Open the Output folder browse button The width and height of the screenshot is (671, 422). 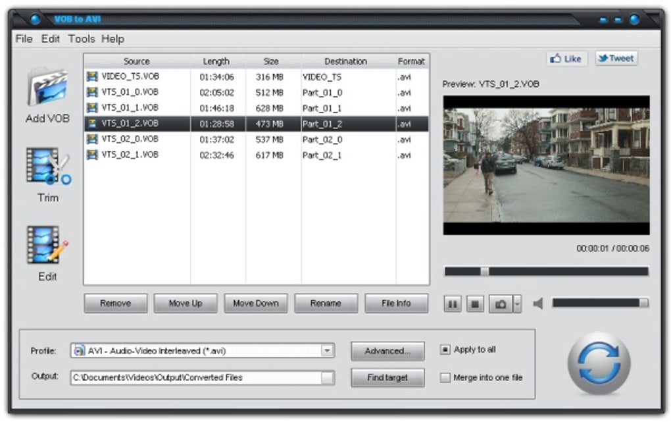click(x=328, y=377)
